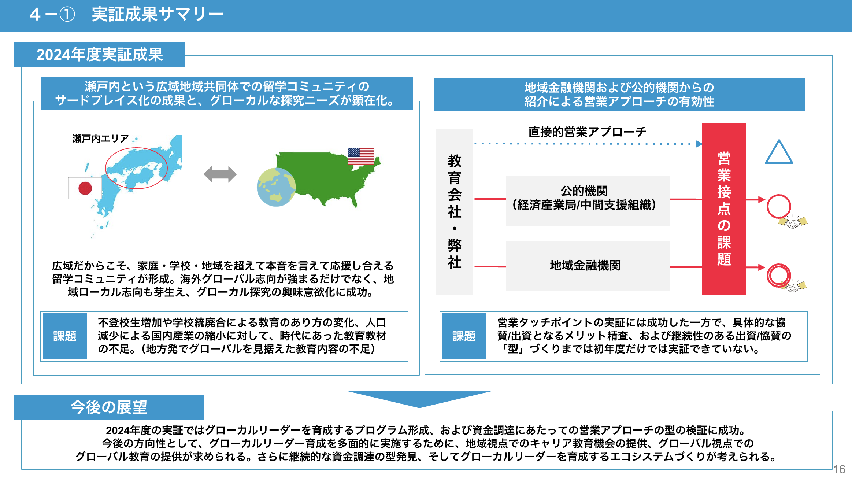Click the line starting 今後の方向性として
The image size is (852, 480).
tap(427, 443)
